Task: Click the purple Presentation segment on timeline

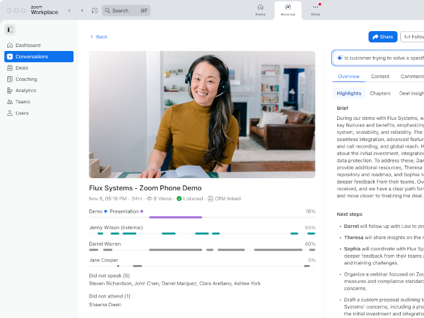Action: point(176,217)
